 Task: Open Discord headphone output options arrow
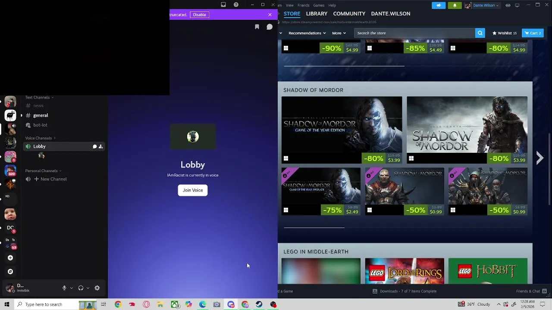tap(88, 288)
